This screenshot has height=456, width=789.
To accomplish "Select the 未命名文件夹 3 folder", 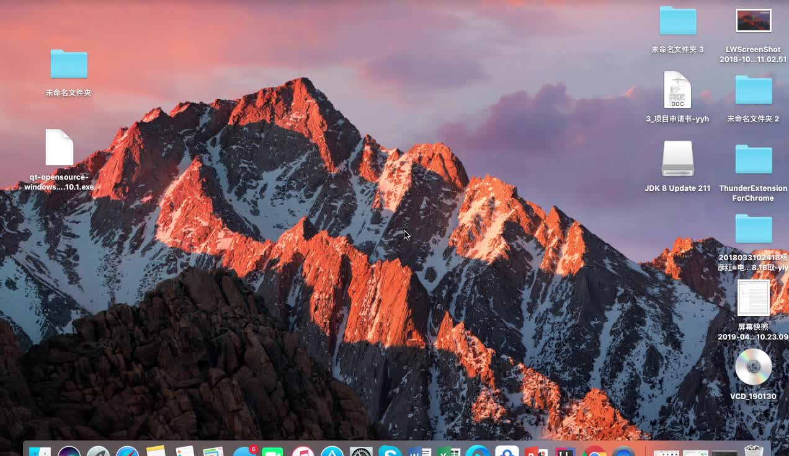I will click(x=677, y=20).
